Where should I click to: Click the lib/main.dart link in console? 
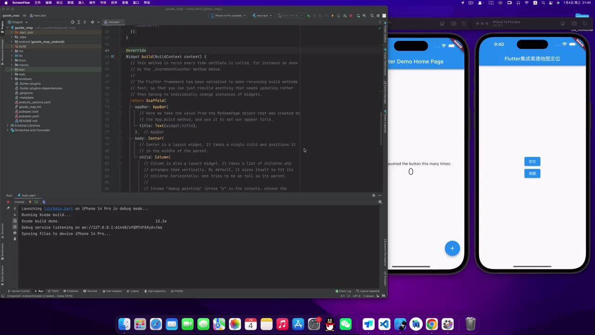tap(59, 208)
